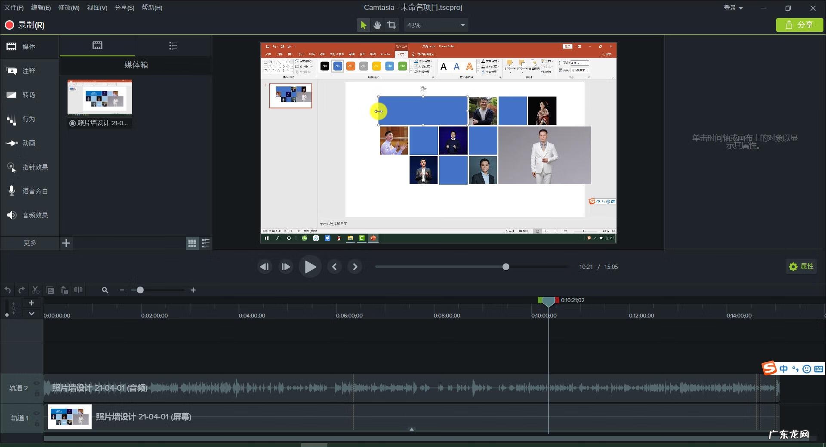Switch to the library tab beside media bin
826x447 pixels.
(173, 46)
